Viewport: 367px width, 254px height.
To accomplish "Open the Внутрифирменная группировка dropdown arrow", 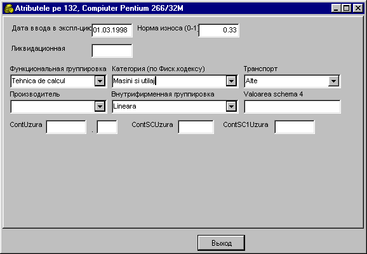I will pos(231,107).
